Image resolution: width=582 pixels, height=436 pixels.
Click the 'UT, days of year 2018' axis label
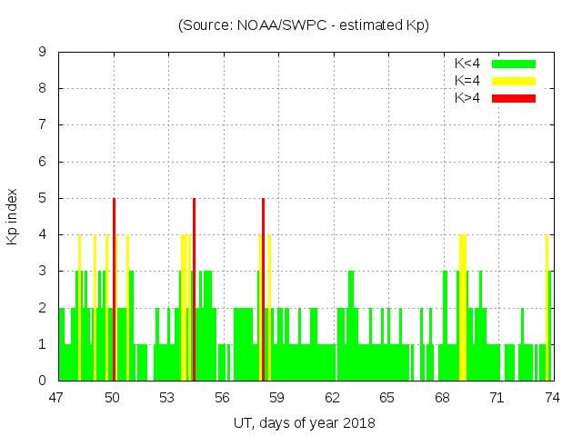pyautogui.click(x=303, y=422)
